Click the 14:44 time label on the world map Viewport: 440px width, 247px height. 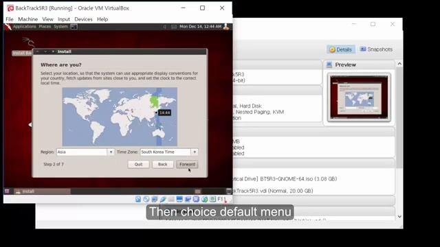point(164,113)
